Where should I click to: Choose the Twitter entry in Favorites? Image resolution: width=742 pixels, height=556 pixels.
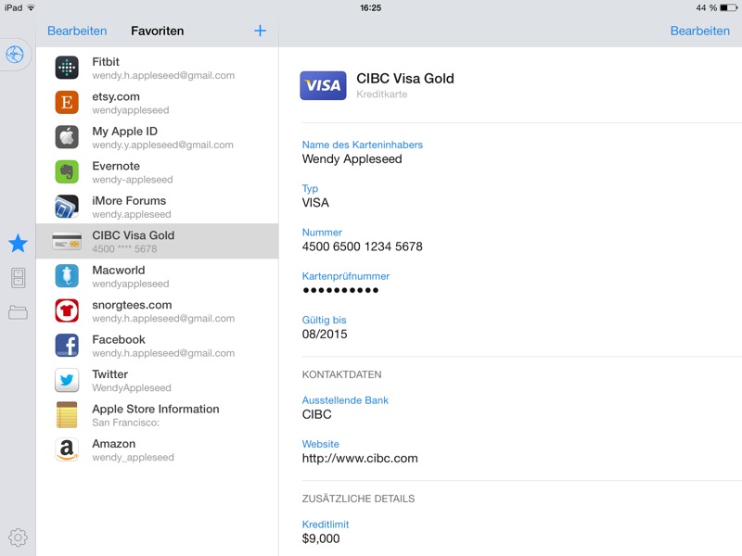tap(156, 381)
